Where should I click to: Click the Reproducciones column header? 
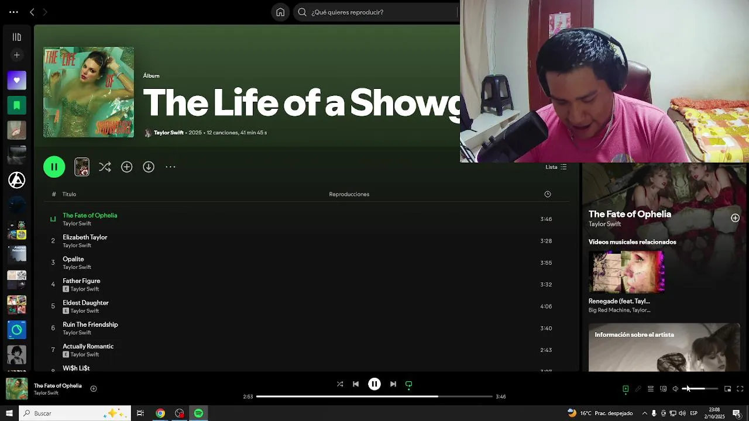[x=349, y=194]
